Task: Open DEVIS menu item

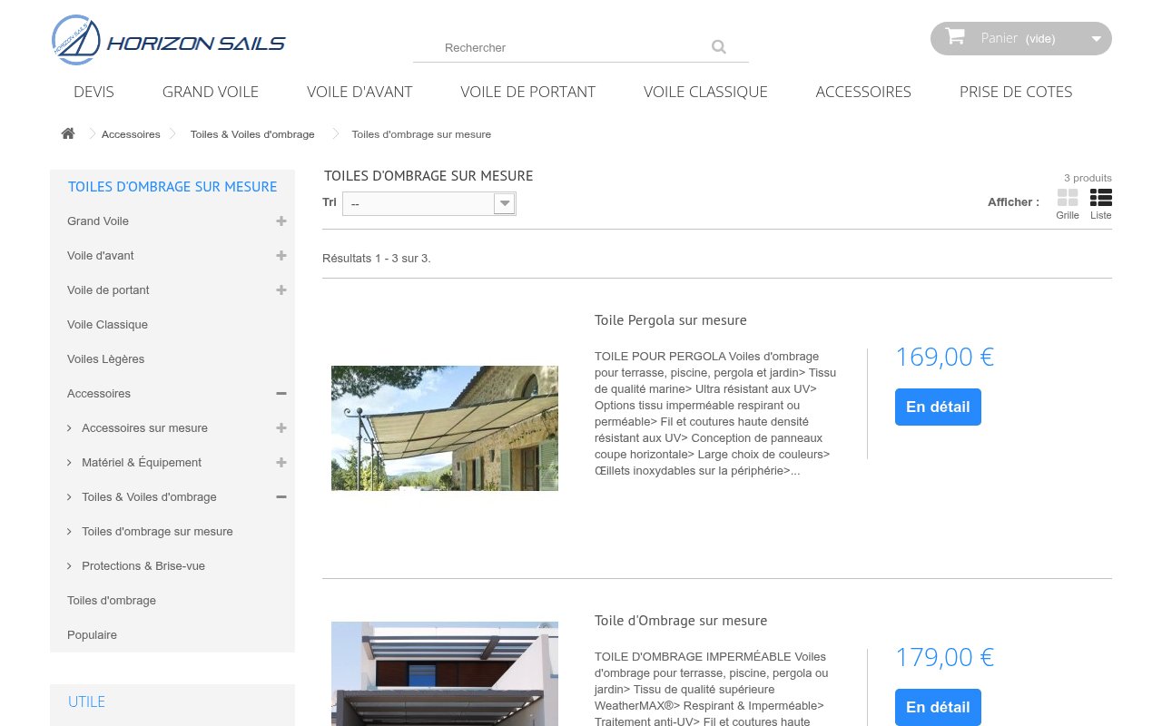Action: click(x=94, y=92)
